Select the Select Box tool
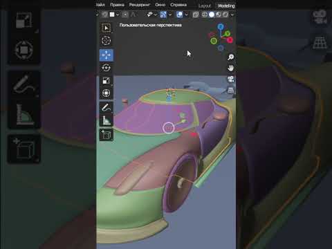This screenshot has height=249, width=332. (107, 28)
